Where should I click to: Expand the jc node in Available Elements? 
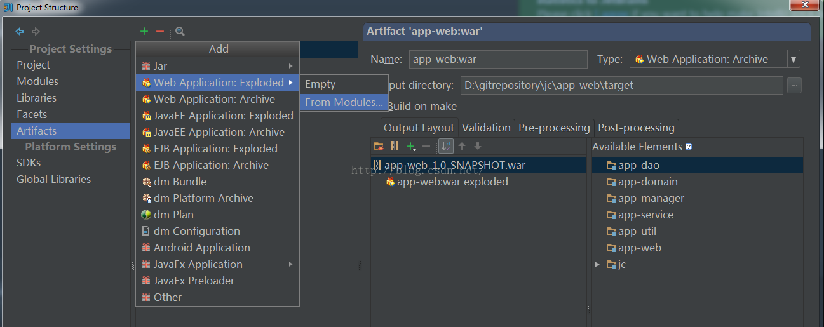tap(597, 264)
